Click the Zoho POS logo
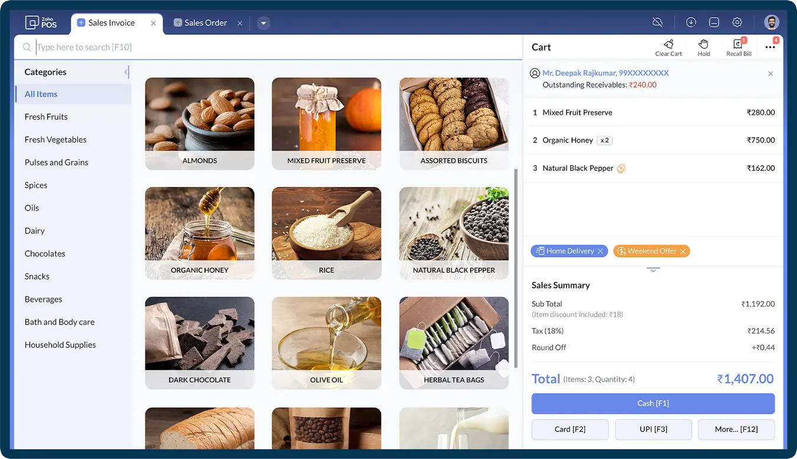The width and height of the screenshot is (797, 459). pos(41,22)
